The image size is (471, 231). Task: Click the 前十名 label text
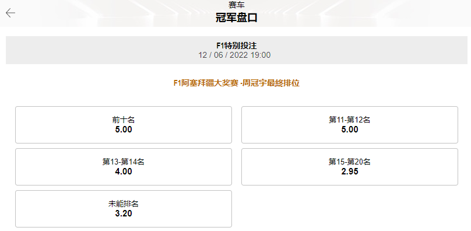124,120
